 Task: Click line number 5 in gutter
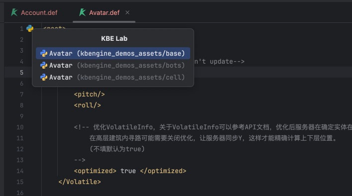[21, 73]
